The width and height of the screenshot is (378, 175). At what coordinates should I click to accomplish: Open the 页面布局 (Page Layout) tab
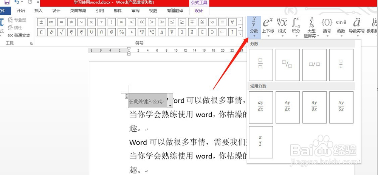click(x=78, y=11)
